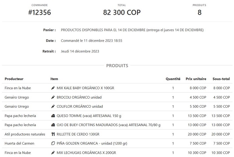Click the PRODUCTOS DISPONIBLES basket name
This screenshot has width=234, height=157.
click(132, 30)
